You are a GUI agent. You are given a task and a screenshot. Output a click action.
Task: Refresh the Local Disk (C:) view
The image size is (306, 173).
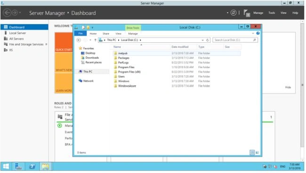pyautogui.click(x=208, y=40)
